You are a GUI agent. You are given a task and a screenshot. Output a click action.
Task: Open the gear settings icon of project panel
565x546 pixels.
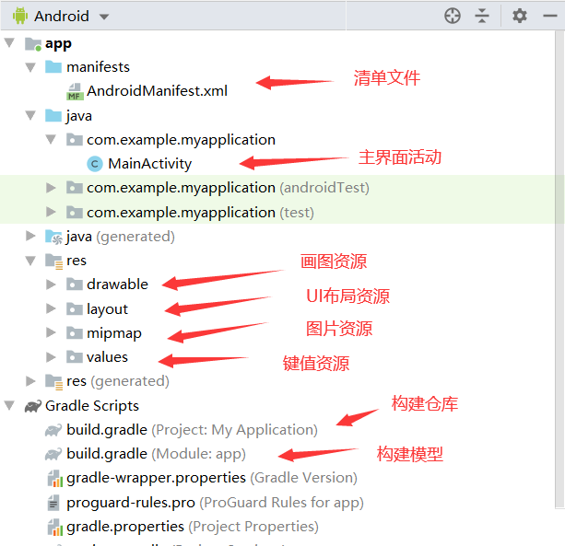point(520,16)
